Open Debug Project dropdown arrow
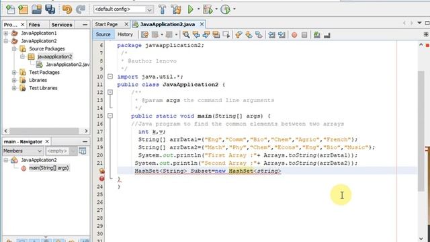This screenshot has width=430, height=242. (x=216, y=9)
